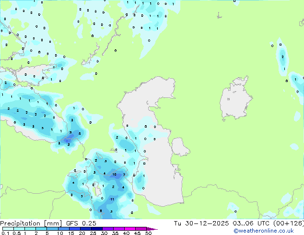Click the '40' legend scale label
This screenshot has width=304, height=235.
pyautogui.click(x=126, y=233)
